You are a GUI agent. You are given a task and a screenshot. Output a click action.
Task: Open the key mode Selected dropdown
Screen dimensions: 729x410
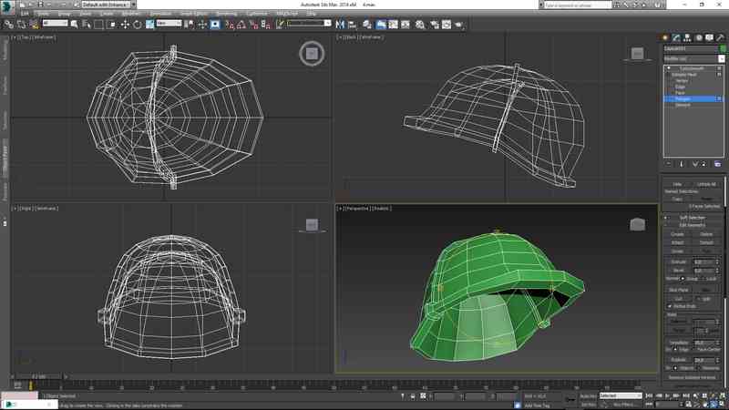pos(621,396)
